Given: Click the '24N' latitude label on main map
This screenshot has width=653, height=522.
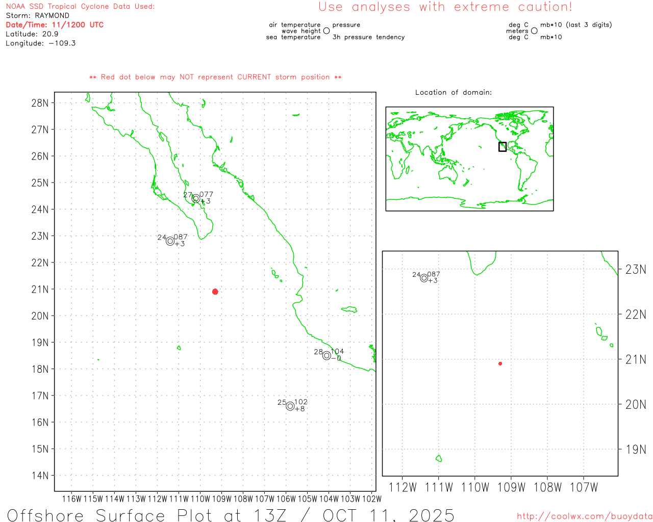Looking at the screenshot, I should coord(40,210).
